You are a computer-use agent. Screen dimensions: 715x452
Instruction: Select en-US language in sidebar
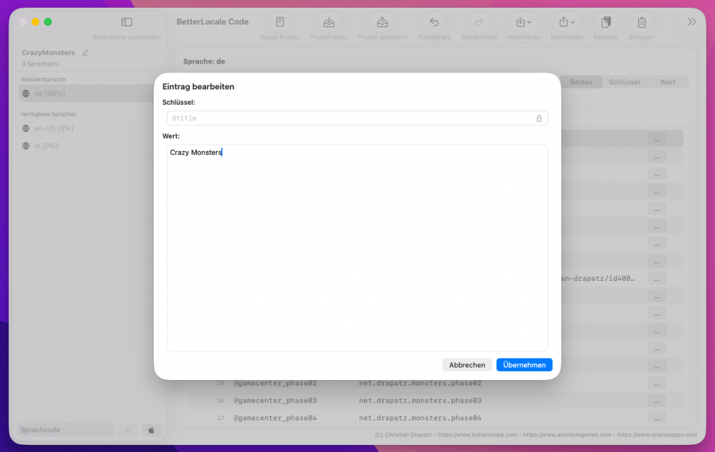click(x=54, y=129)
